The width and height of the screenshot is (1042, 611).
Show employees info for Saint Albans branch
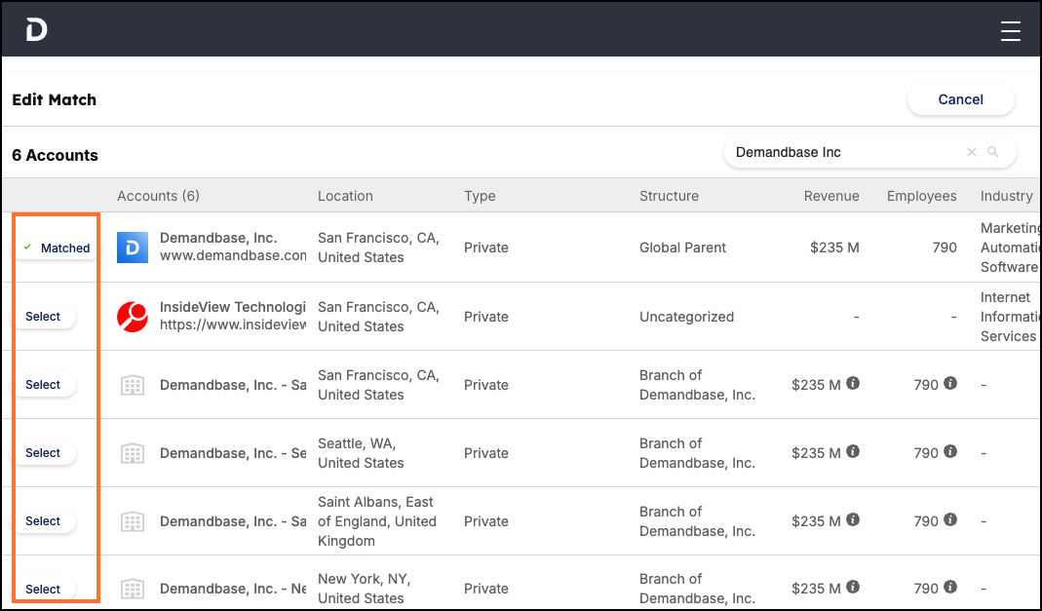950,519
